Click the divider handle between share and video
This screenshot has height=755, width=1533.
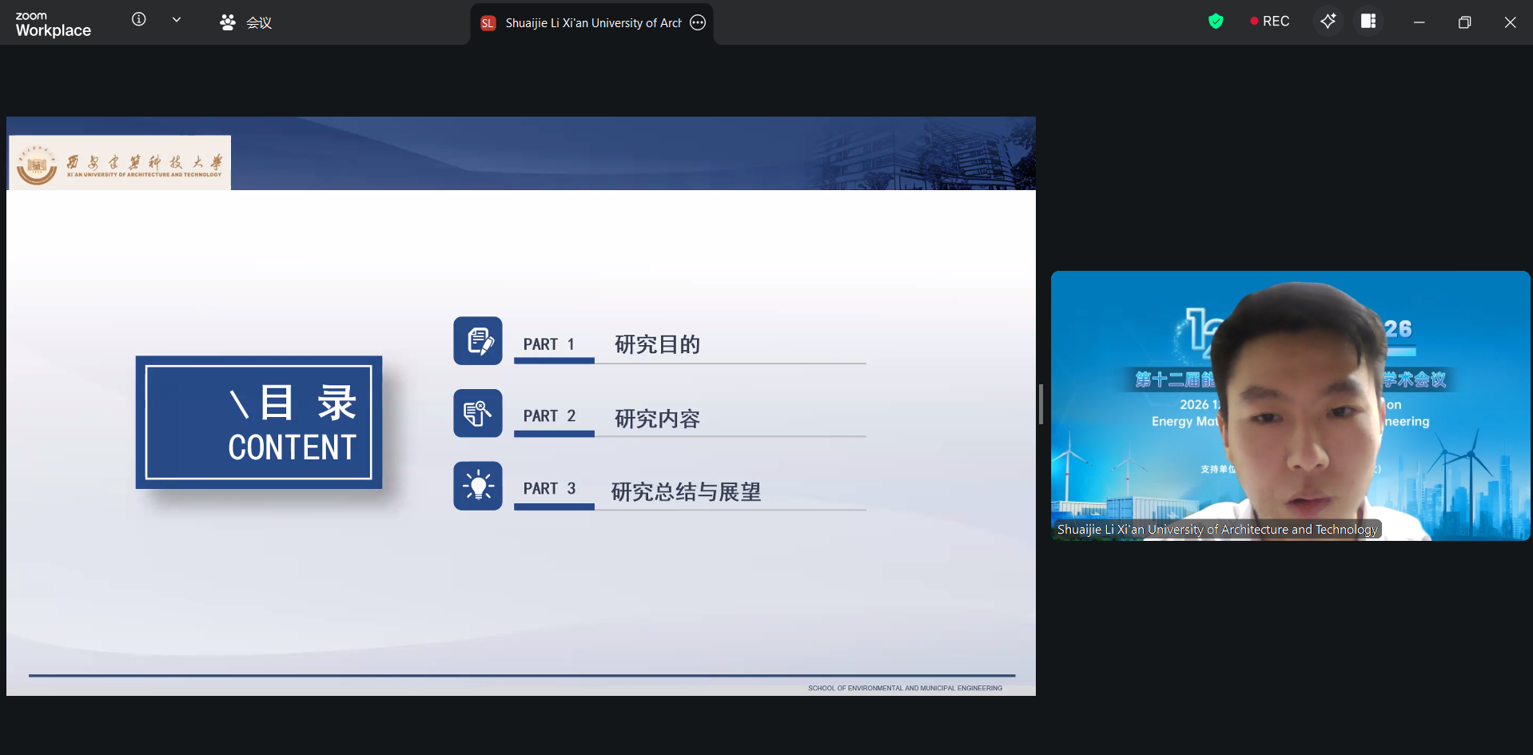(x=1041, y=404)
